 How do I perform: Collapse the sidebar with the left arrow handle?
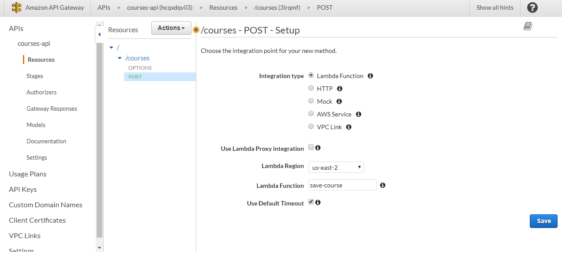[x=99, y=34]
